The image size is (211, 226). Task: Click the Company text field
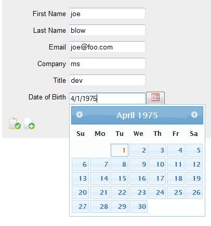tap(107, 64)
